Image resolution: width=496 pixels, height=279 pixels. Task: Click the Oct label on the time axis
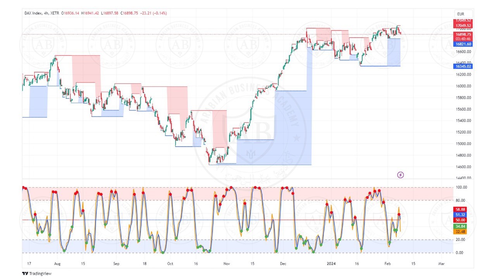[170, 264]
